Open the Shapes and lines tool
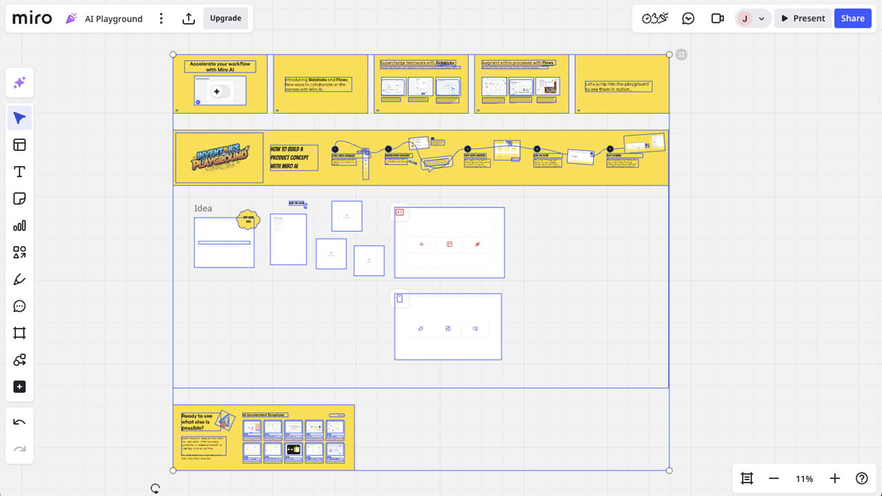The image size is (882, 496). point(19,252)
